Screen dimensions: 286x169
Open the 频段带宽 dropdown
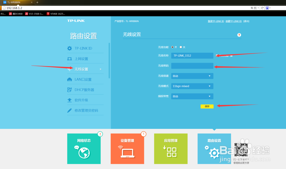pyautogui.click(x=192, y=96)
